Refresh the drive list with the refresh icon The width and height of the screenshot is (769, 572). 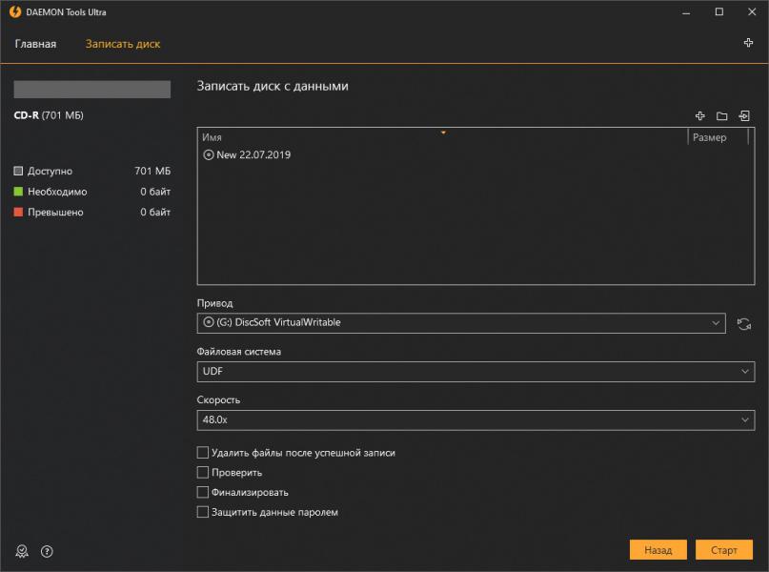point(744,324)
